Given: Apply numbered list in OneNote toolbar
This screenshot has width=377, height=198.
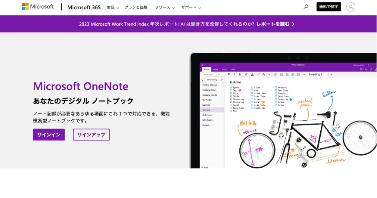Looking at the screenshot, I should coord(281,74).
